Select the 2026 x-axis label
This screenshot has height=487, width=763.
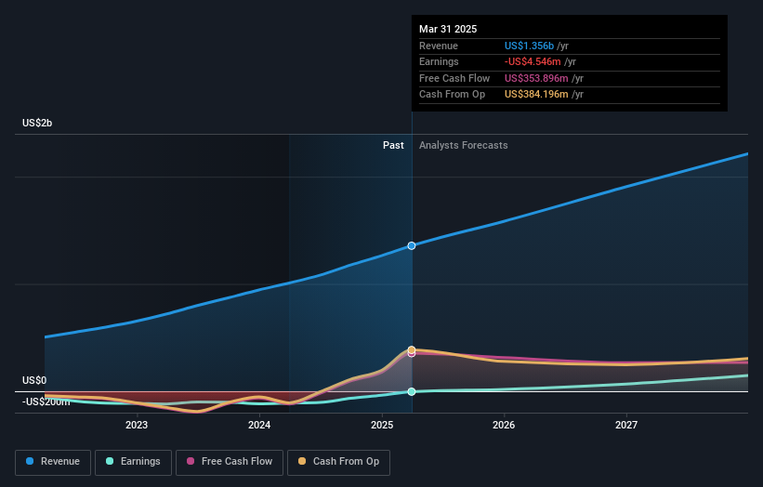[x=504, y=425]
